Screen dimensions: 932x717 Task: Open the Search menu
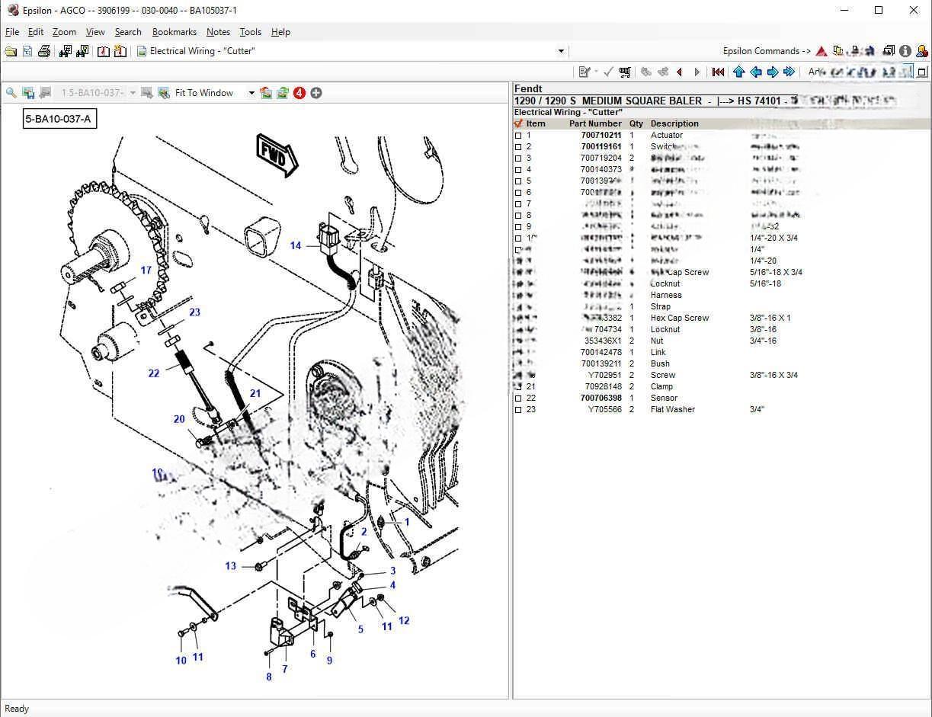pyautogui.click(x=128, y=32)
